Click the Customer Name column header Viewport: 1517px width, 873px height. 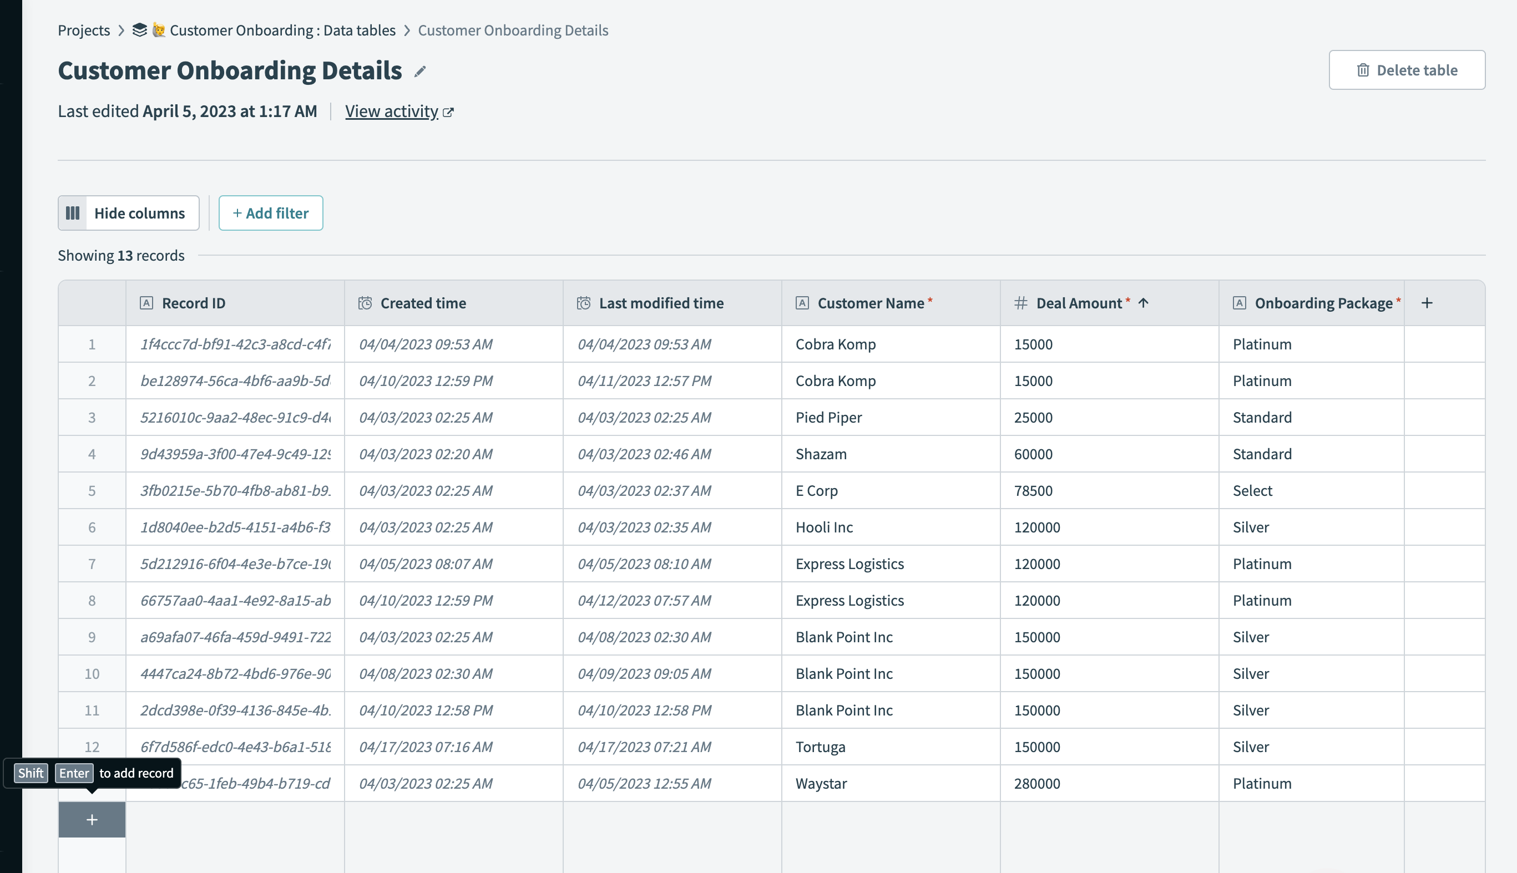tap(891, 303)
